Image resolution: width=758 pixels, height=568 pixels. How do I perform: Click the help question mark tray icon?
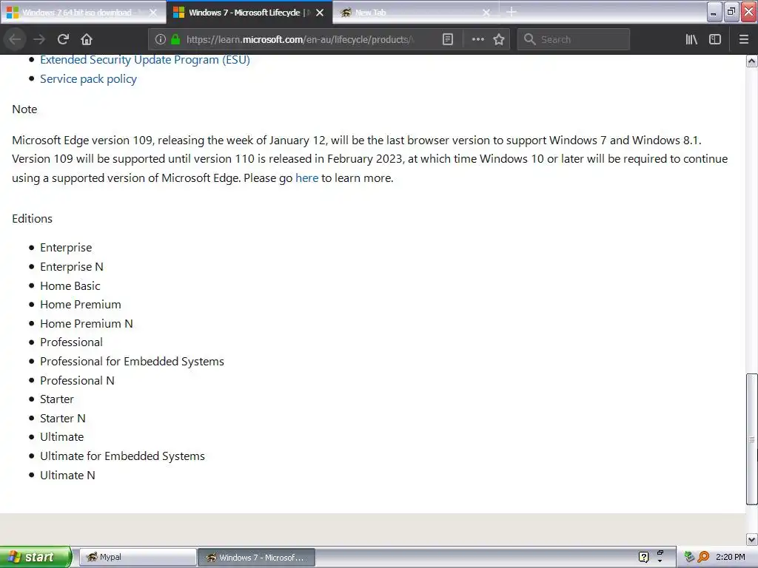pos(643,557)
